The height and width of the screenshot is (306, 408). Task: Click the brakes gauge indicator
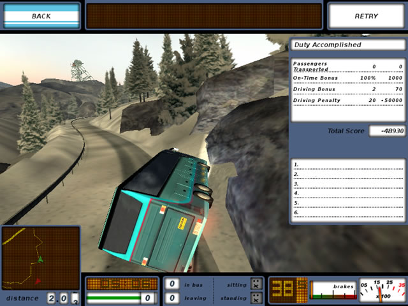coord(333,290)
